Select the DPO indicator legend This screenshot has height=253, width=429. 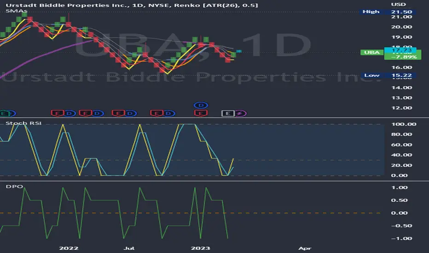coord(14,187)
